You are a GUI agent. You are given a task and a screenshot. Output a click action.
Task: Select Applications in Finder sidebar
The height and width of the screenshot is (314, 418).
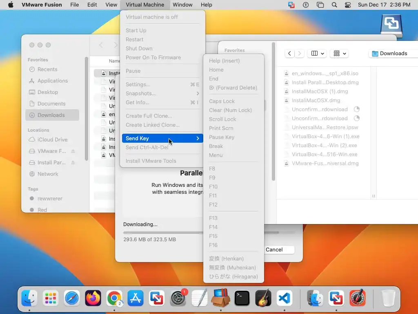pyautogui.click(x=52, y=81)
